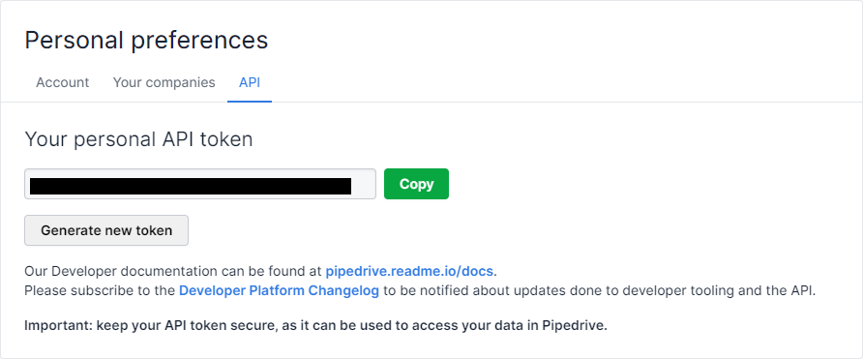Click the notified about updates sentence text
The height and width of the screenshot is (359, 863).
[600, 290]
